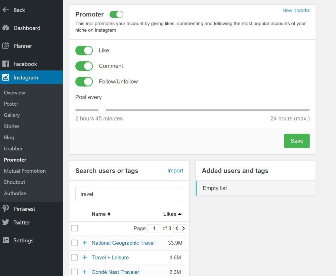Viewport: 336px width, 276px height.
Task: Add National Geographic Travel with plus icon
Action: (85, 243)
